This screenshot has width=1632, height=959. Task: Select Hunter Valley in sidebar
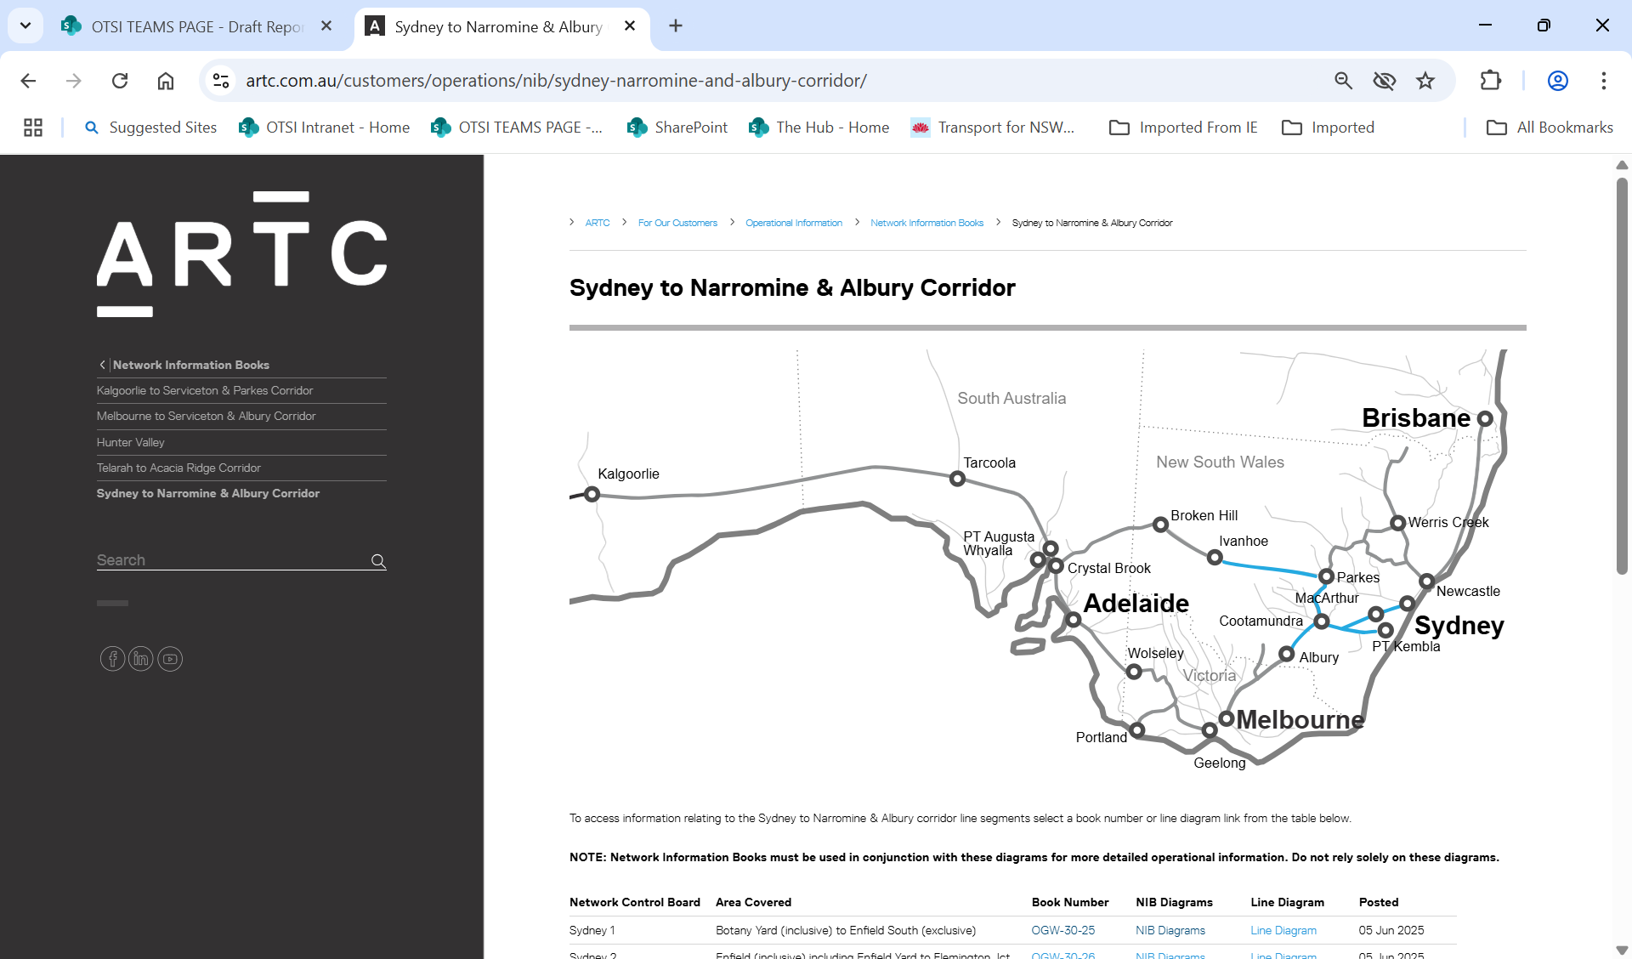coord(131,442)
